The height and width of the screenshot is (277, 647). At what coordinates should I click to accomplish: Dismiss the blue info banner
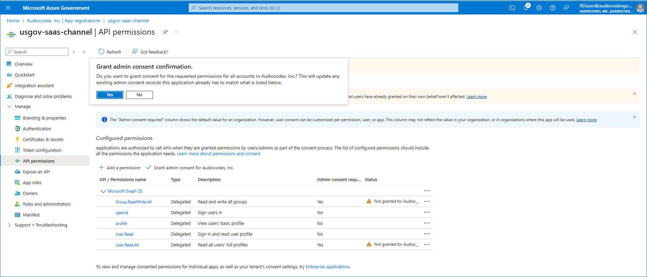635,117
